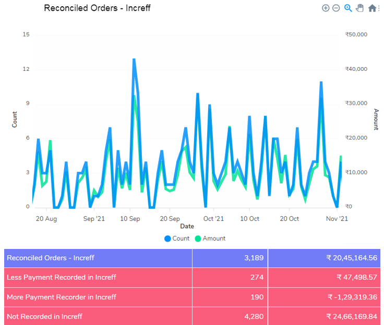Activate the selection zoom magnifier tool
Screen dimensions: 384x325
pos(348,8)
